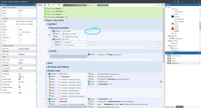Collapse the Families folder
201x108 pixels.
pyautogui.click(x=168, y=36)
